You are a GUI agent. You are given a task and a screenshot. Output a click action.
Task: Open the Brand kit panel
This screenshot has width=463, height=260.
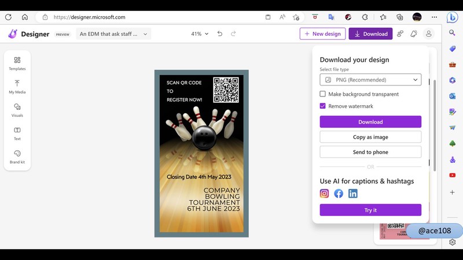[x=17, y=157]
